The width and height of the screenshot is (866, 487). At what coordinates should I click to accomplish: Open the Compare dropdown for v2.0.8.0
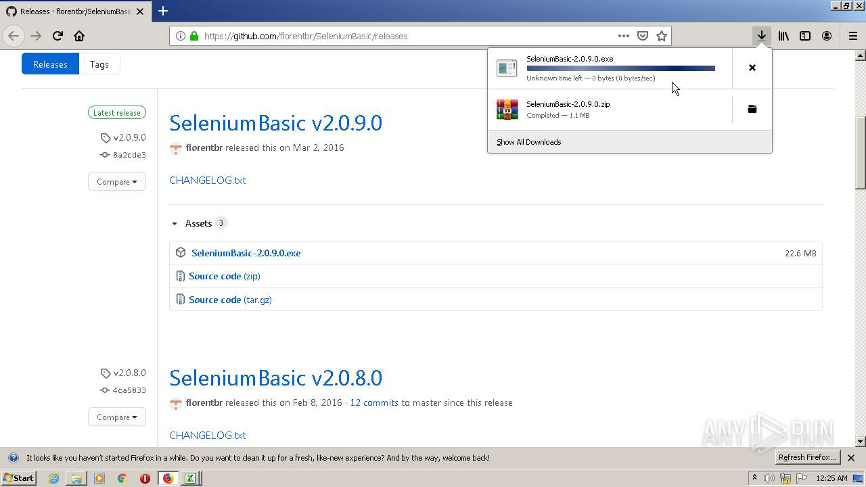[117, 417]
